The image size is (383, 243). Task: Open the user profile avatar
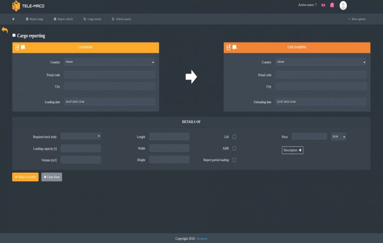(x=343, y=6)
